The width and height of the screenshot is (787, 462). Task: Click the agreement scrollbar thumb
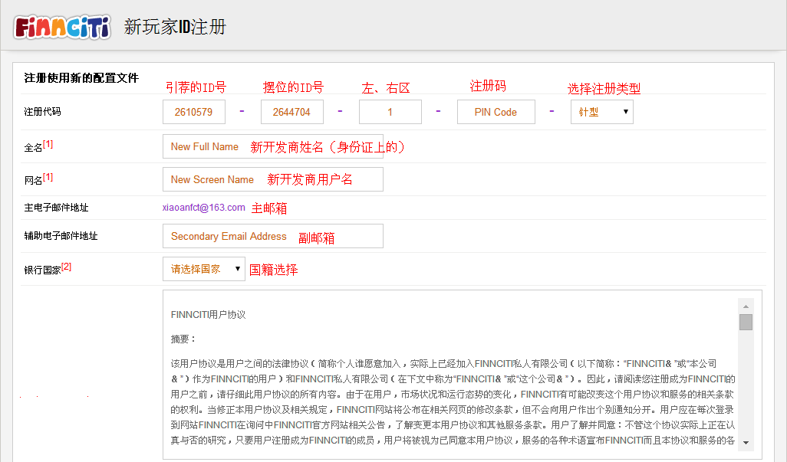point(746,323)
